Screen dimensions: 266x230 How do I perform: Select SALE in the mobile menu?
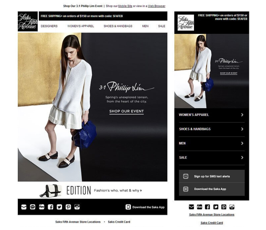click(183, 158)
